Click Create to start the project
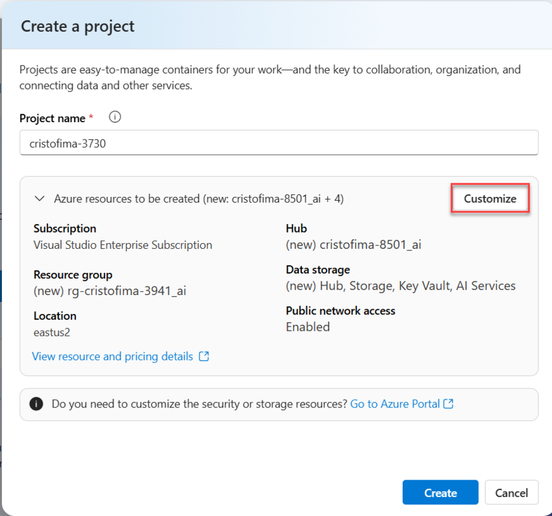Viewport: 552px width, 516px height. point(440,493)
